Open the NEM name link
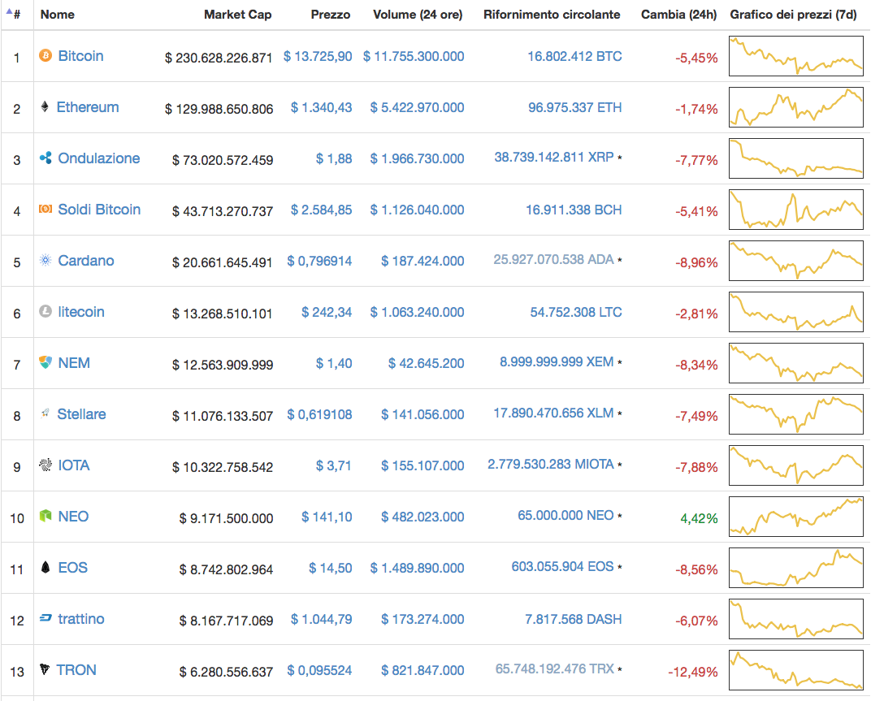871x701 pixels. [74, 363]
